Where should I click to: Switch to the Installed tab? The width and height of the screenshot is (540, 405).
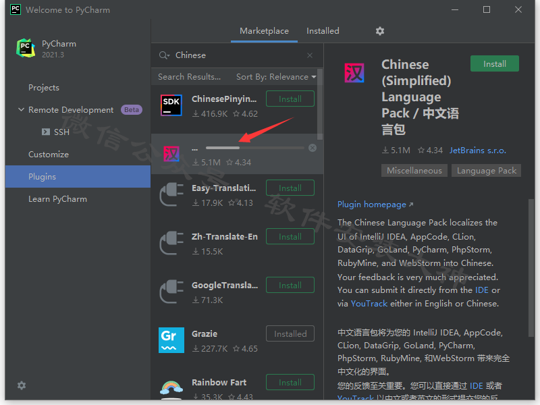[x=323, y=31]
